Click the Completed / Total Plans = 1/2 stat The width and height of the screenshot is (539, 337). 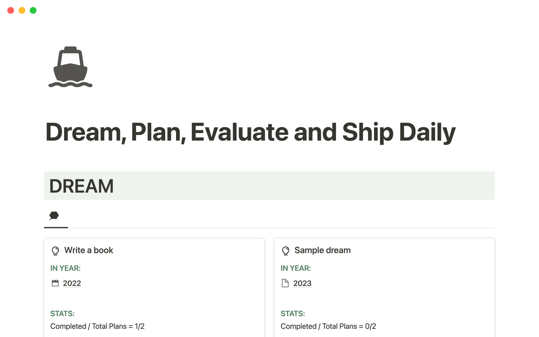coord(97,326)
